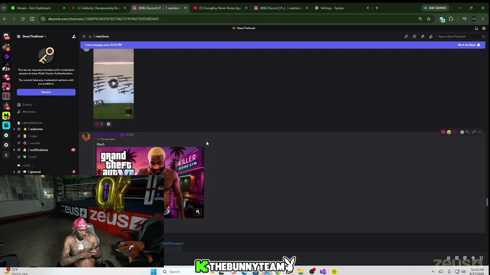Switch to the second Discord reactions tab
The width and height of the screenshot is (490, 275).
pos(281,8)
